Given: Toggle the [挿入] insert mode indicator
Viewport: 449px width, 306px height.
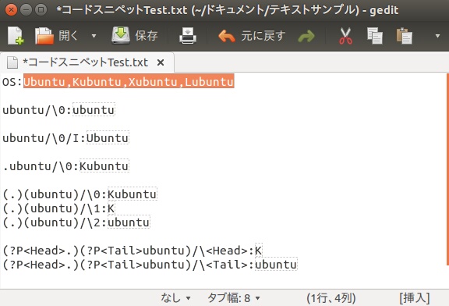Looking at the screenshot, I should pyautogui.click(x=415, y=298).
